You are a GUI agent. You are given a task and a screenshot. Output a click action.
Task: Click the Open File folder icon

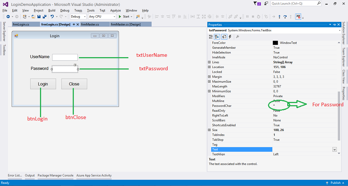pos(33,16)
